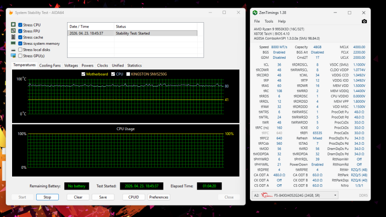Click the memory module icon beside Stress system memory
The height and width of the screenshot is (217, 386).
tap(14, 43)
